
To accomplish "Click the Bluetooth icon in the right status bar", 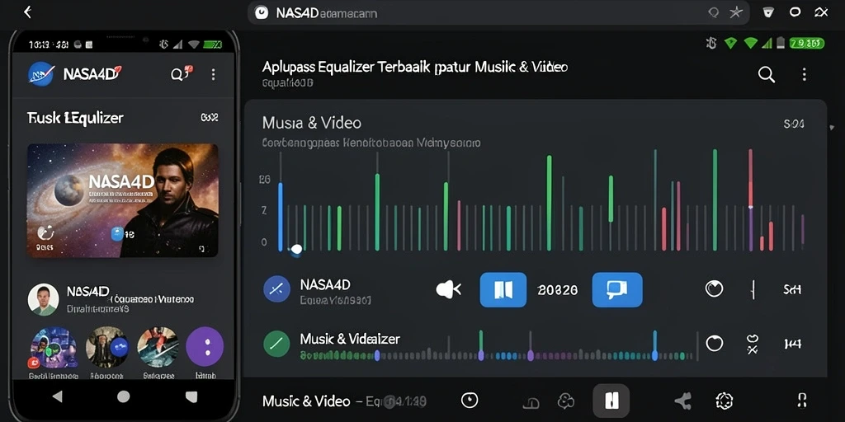I will [x=711, y=43].
